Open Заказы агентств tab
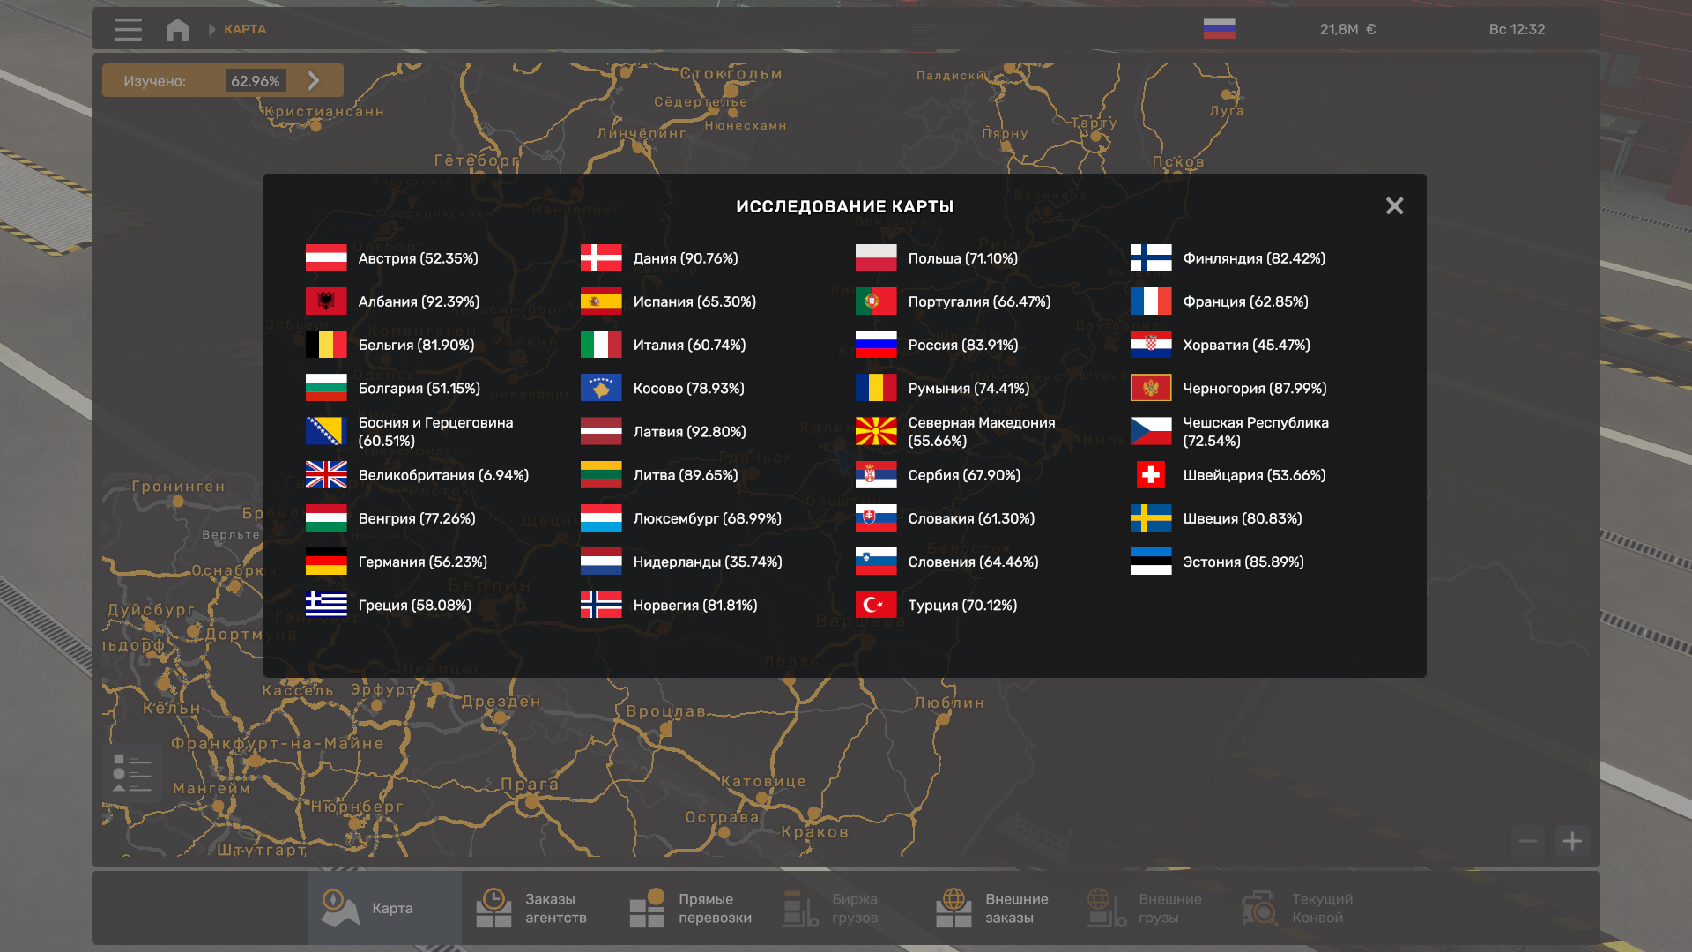 [532, 908]
